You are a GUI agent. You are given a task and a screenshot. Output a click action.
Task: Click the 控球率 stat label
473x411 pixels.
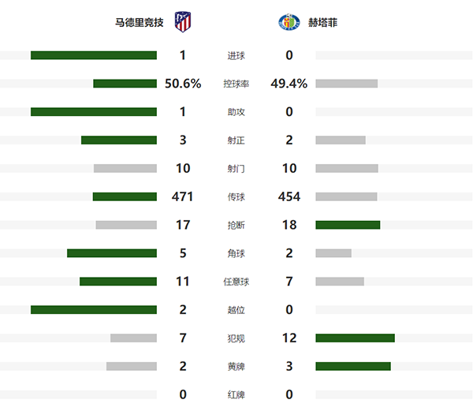236,84
